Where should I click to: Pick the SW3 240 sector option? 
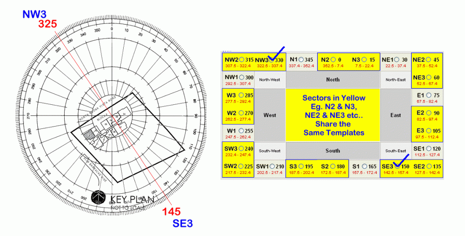240,149
